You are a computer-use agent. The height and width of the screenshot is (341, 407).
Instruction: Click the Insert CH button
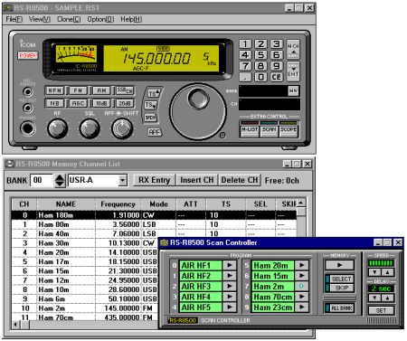point(197,180)
